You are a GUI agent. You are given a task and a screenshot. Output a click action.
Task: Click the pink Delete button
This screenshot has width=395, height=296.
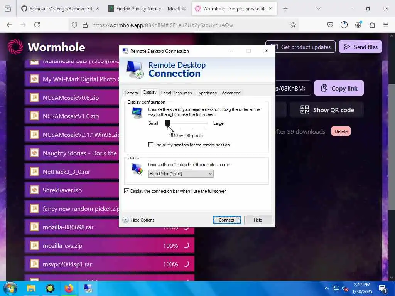click(341, 131)
